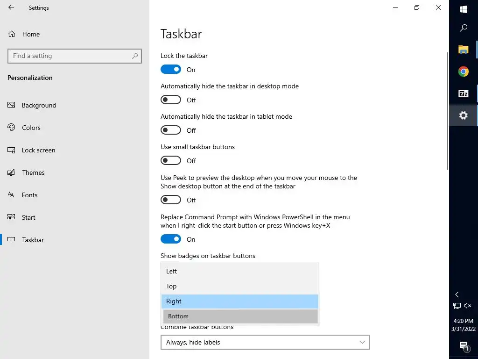
Task: Launch Google Chrome from the taskbar
Action: pos(463,72)
